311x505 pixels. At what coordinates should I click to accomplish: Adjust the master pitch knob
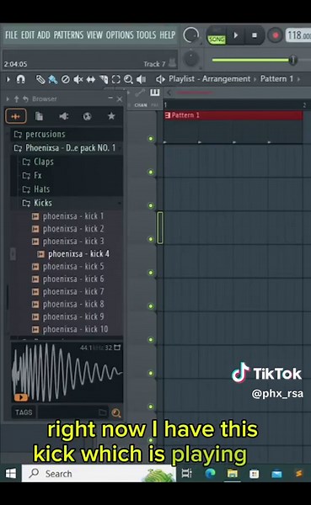coord(191,59)
